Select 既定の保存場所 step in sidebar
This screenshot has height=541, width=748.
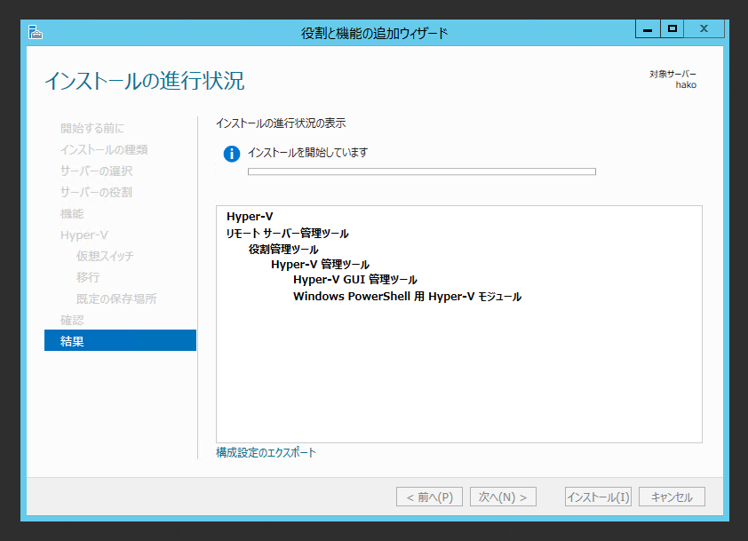(116, 298)
